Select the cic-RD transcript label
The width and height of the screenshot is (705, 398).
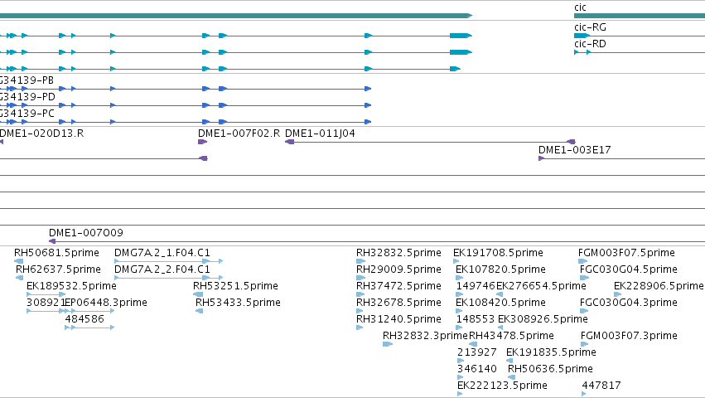point(590,44)
